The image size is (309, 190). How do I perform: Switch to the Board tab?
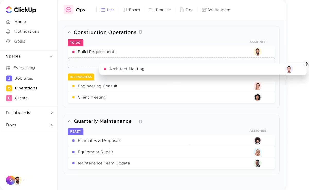tap(131, 10)
